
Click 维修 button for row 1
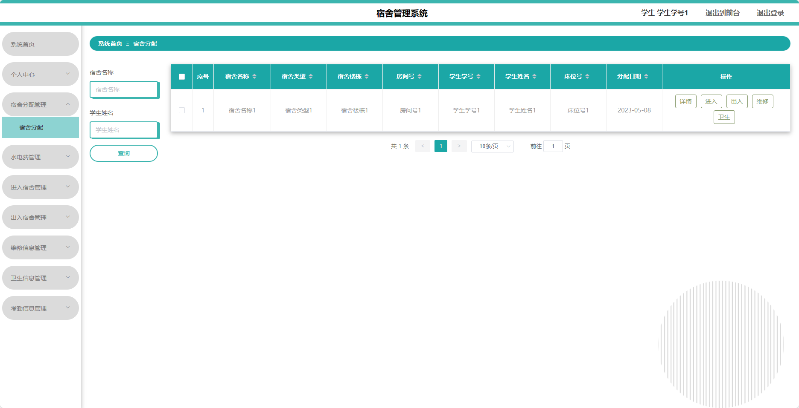[763, 101]
